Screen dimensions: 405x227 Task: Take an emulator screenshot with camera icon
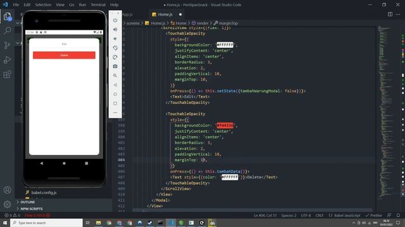pyautogui.click(x=115, y=66)
